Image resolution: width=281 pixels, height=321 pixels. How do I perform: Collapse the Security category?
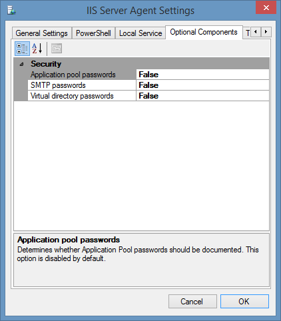[x=21, y=65]
